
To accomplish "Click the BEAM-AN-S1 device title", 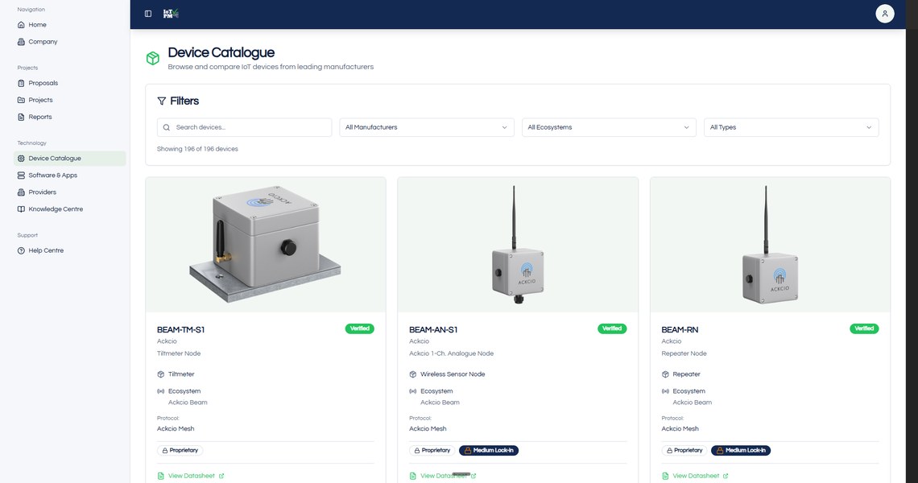I will (x=433, y=329).
